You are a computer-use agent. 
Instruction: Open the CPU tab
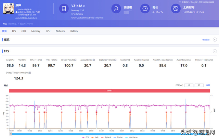point(24,31)
